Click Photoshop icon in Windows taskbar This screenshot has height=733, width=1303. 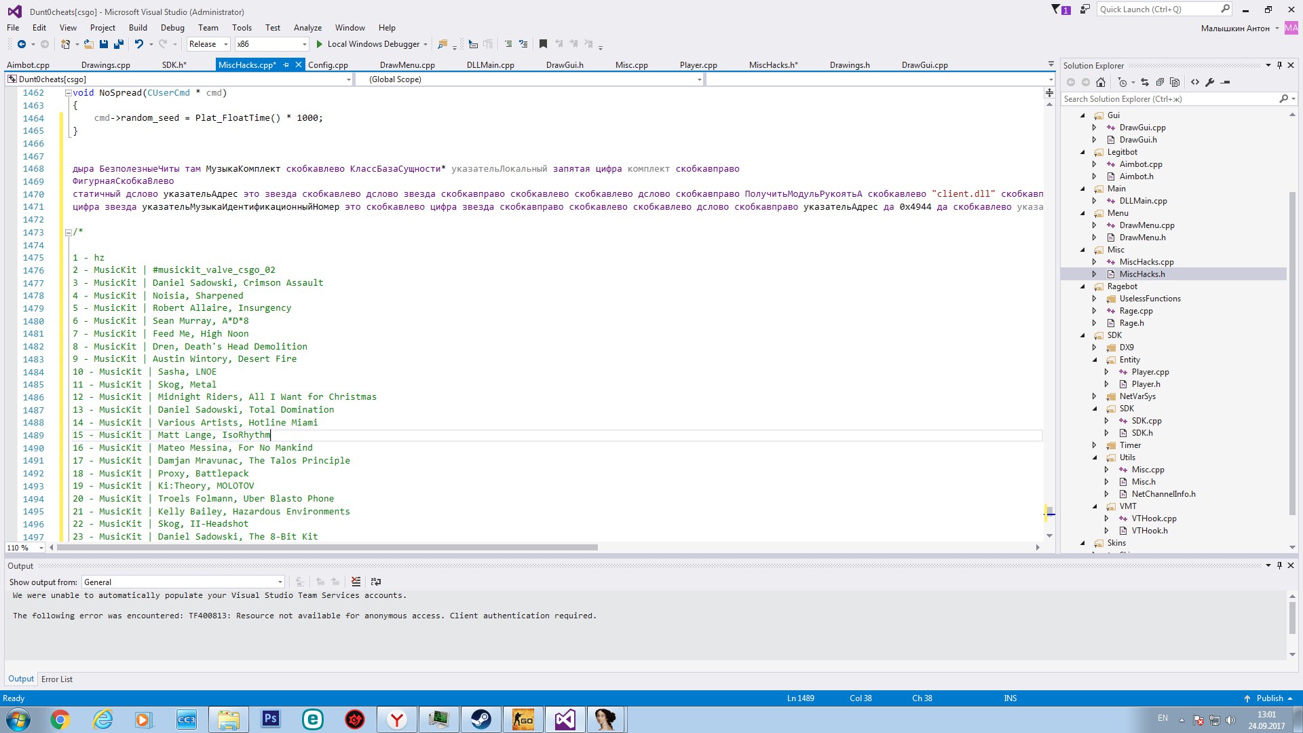click(x=271, y=719)
